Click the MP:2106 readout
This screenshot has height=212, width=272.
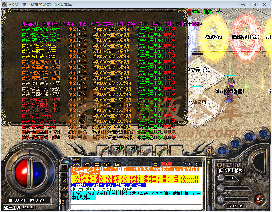[37, 201]
